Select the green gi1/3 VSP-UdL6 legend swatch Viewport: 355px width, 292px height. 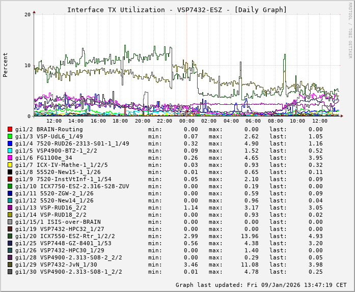click(10, 136)
